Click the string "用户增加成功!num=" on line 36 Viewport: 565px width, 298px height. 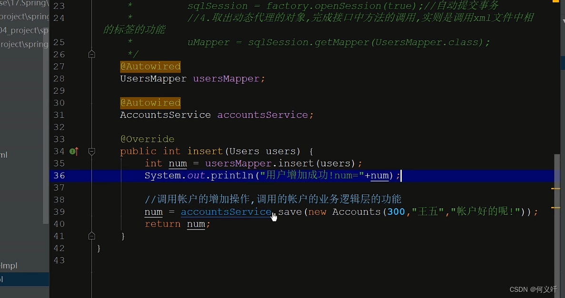[312, 176]
